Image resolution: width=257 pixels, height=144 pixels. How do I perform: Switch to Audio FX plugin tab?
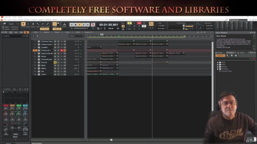click(220, 56)
